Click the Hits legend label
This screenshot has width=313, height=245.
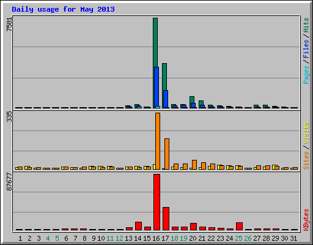pos(306,25)
